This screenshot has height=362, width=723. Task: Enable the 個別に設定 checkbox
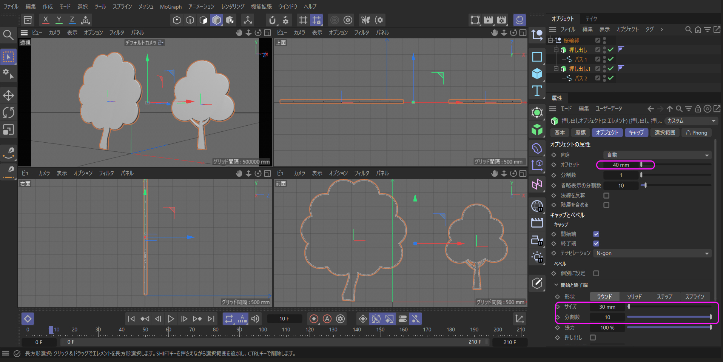tap(596, 273)
